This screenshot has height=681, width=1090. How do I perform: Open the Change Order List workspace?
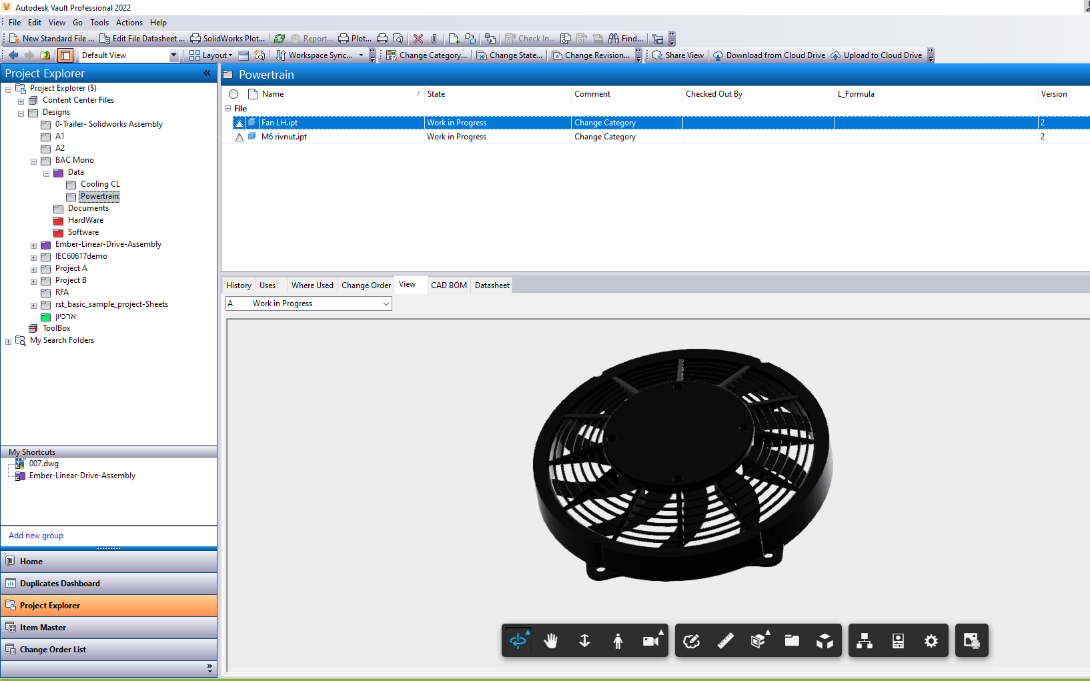point(109,650)
